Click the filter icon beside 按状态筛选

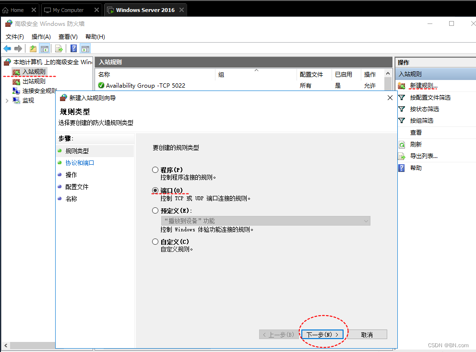click(402, 109)
